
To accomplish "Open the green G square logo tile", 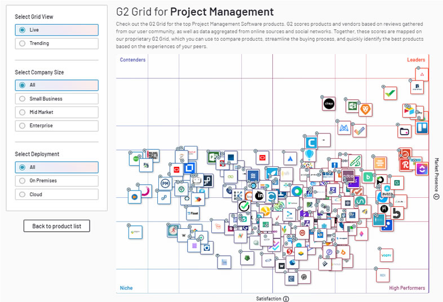I will pos(397,183).
